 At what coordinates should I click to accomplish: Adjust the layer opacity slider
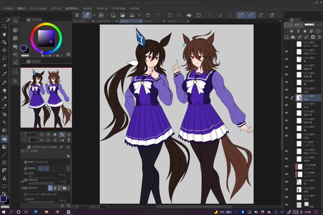[x=309, y=25]
